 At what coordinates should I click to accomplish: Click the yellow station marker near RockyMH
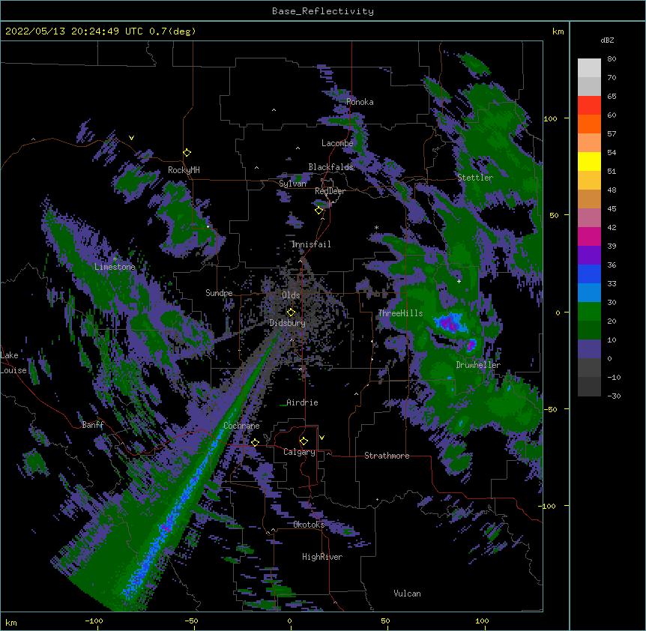[x=187, y=153]
